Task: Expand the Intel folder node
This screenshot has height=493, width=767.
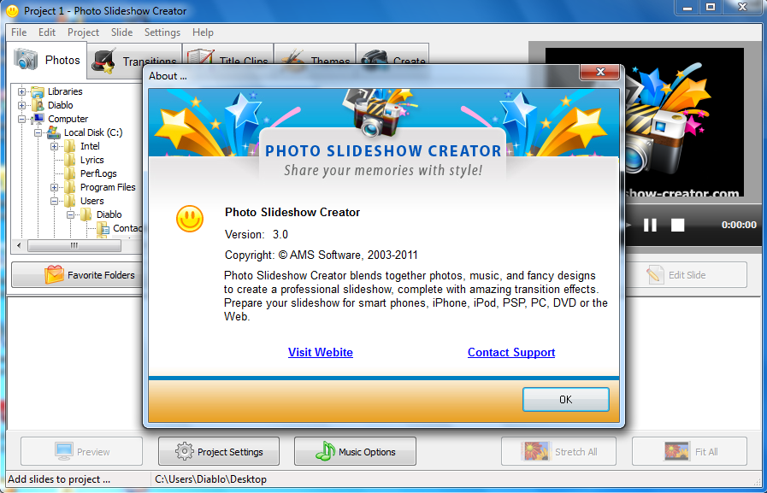Action: [x=54, y=146]
